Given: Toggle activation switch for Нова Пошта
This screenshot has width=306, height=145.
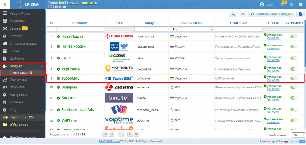Looking at the screenshot, I should click(294, 36).
